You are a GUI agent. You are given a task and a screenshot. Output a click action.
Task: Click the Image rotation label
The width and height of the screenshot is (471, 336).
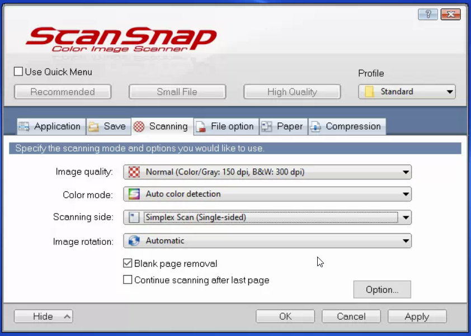click(x=83, y=242)
